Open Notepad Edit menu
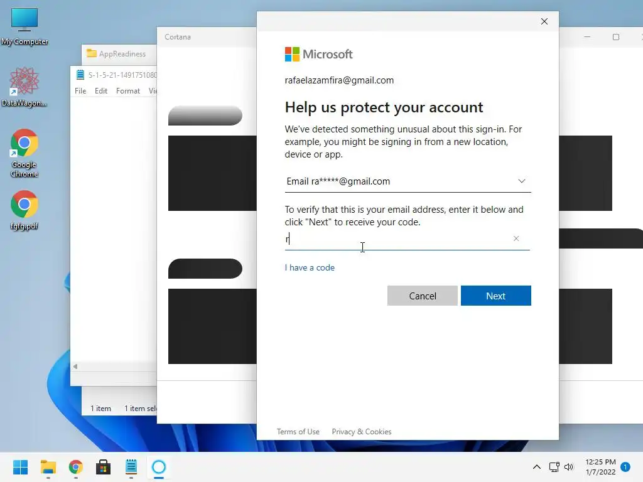Viewport: 643px width, 482px height. [101, 91]
